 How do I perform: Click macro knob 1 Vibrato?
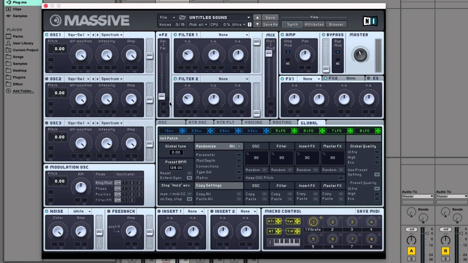click(313, 222)
